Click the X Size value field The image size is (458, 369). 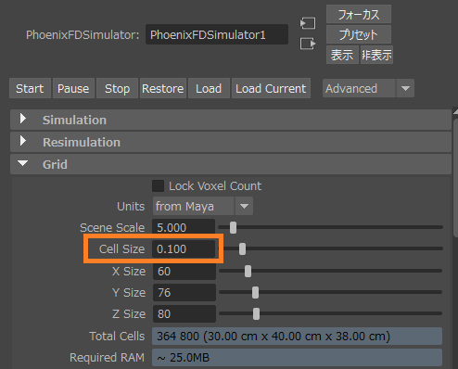click(x=184, y=271)
